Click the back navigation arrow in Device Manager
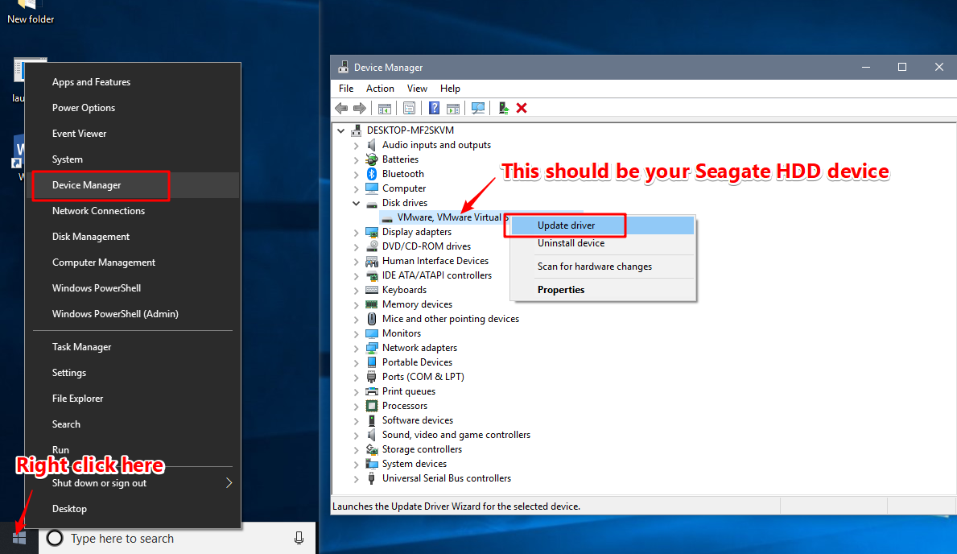Image resolution: width=957 pixels, height=554 pixels. [341, 108]
